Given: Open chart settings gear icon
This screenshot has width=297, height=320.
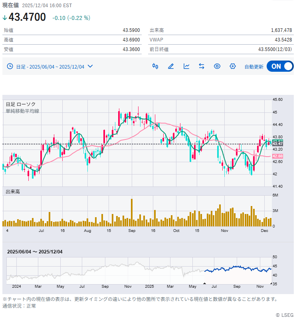Looking at the screenshot, I should click(x=232, y=66).
